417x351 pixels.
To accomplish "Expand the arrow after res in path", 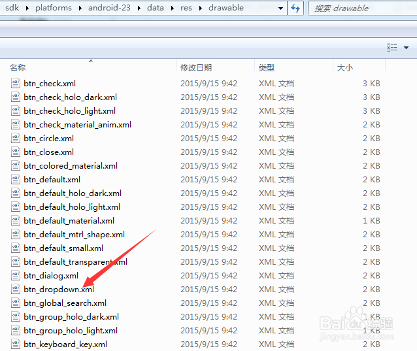I will click(x=201, y=8).
